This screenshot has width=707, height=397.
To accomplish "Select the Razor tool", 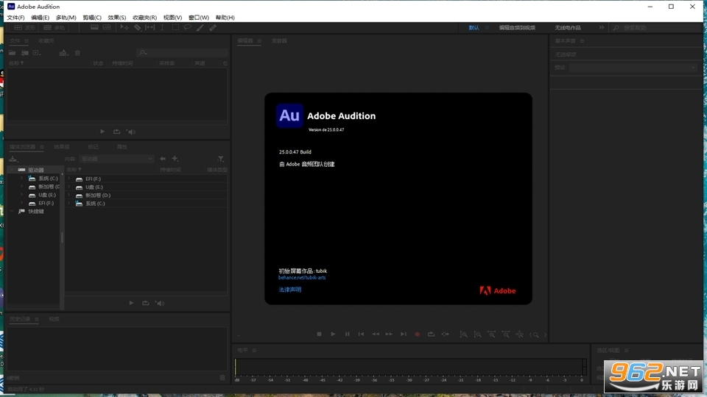I will (x=137, y=27).
